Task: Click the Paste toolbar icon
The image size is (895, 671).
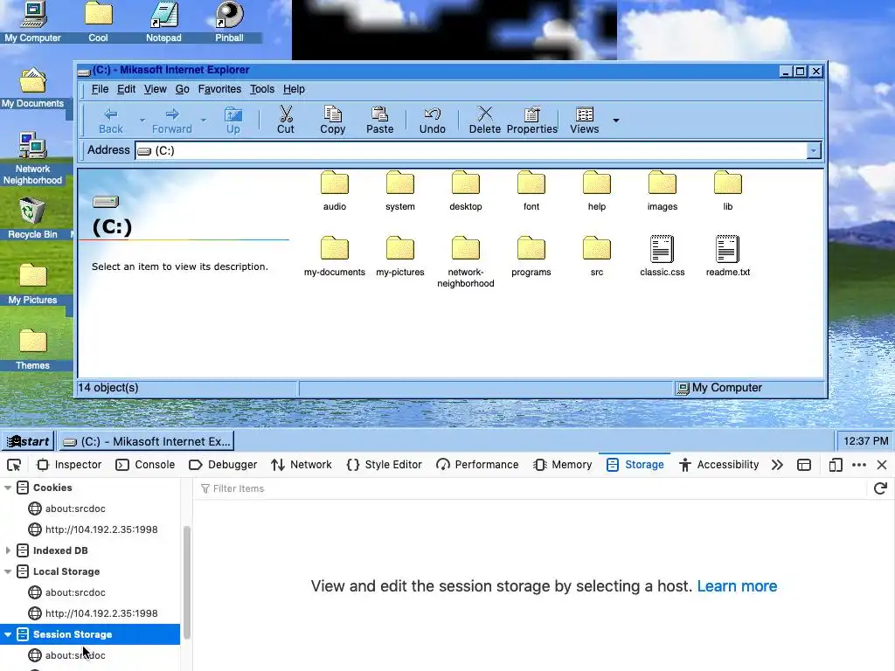Action: click(x=379, y=114)
